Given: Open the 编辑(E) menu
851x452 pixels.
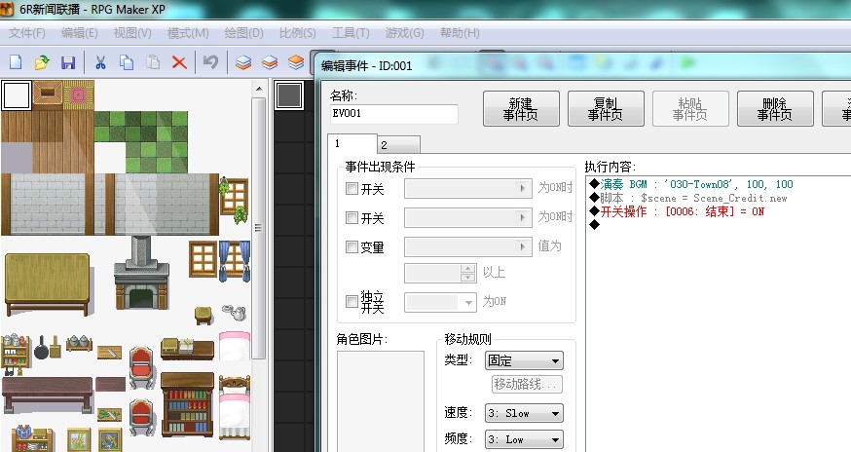Looking at the screenshot, I should coord(80,33).
